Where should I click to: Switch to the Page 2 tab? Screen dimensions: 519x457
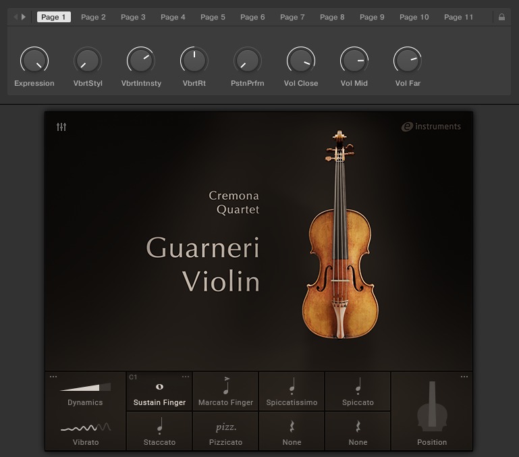93,17
